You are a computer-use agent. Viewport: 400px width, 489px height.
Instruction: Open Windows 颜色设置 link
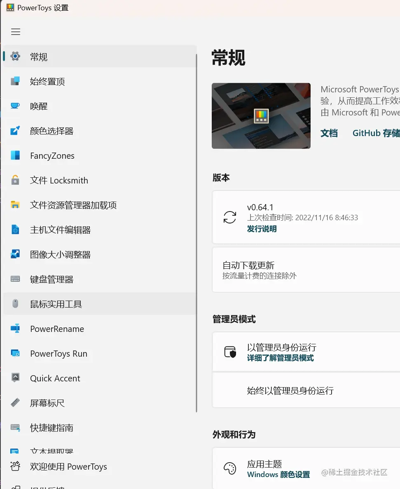click(278, 474)
